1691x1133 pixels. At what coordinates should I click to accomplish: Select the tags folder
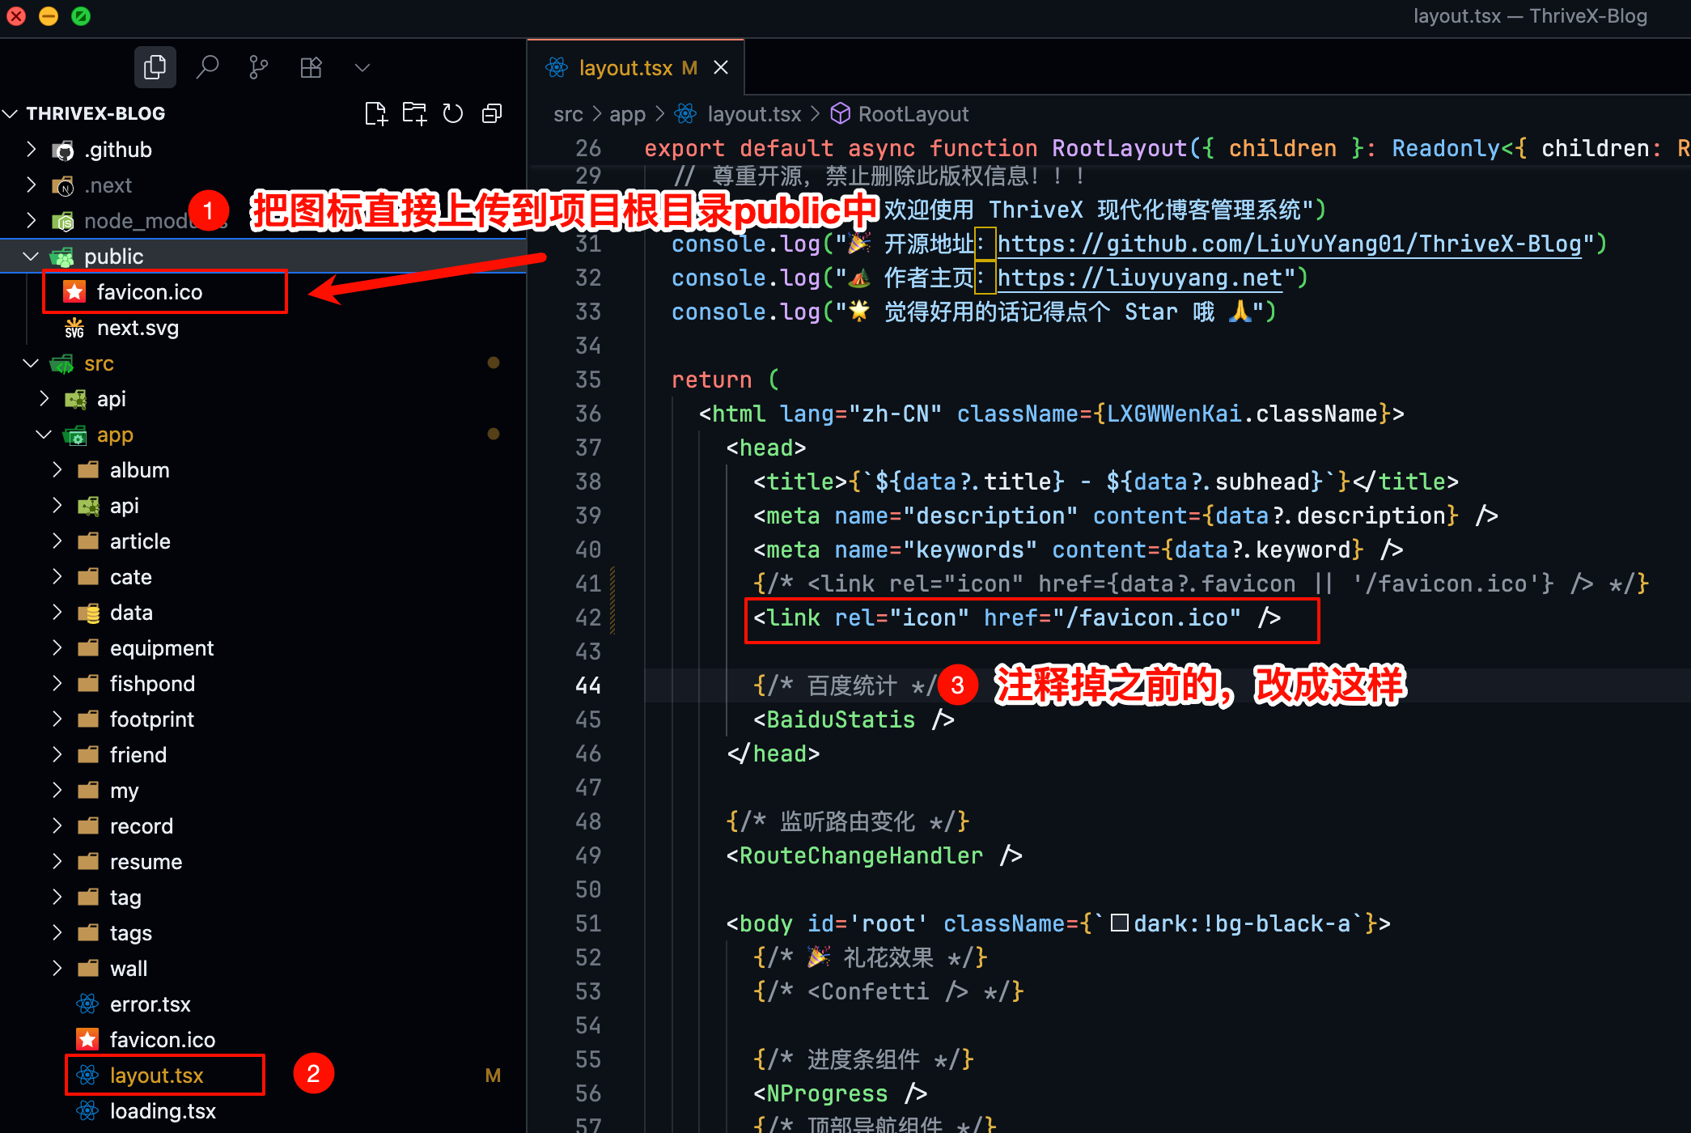[131, 932]
